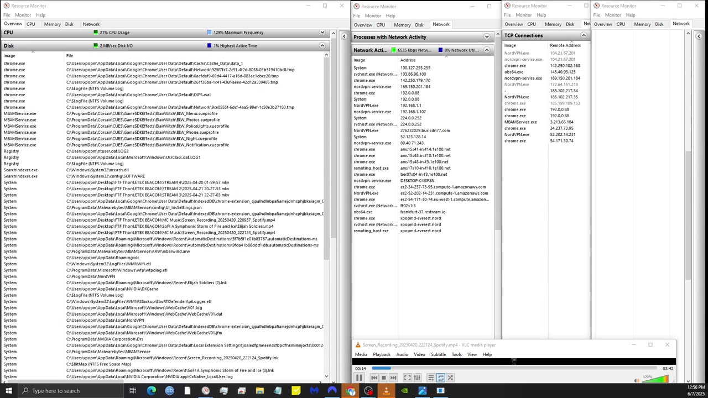Open the VLC Tools menu

[x=456, y=354]
